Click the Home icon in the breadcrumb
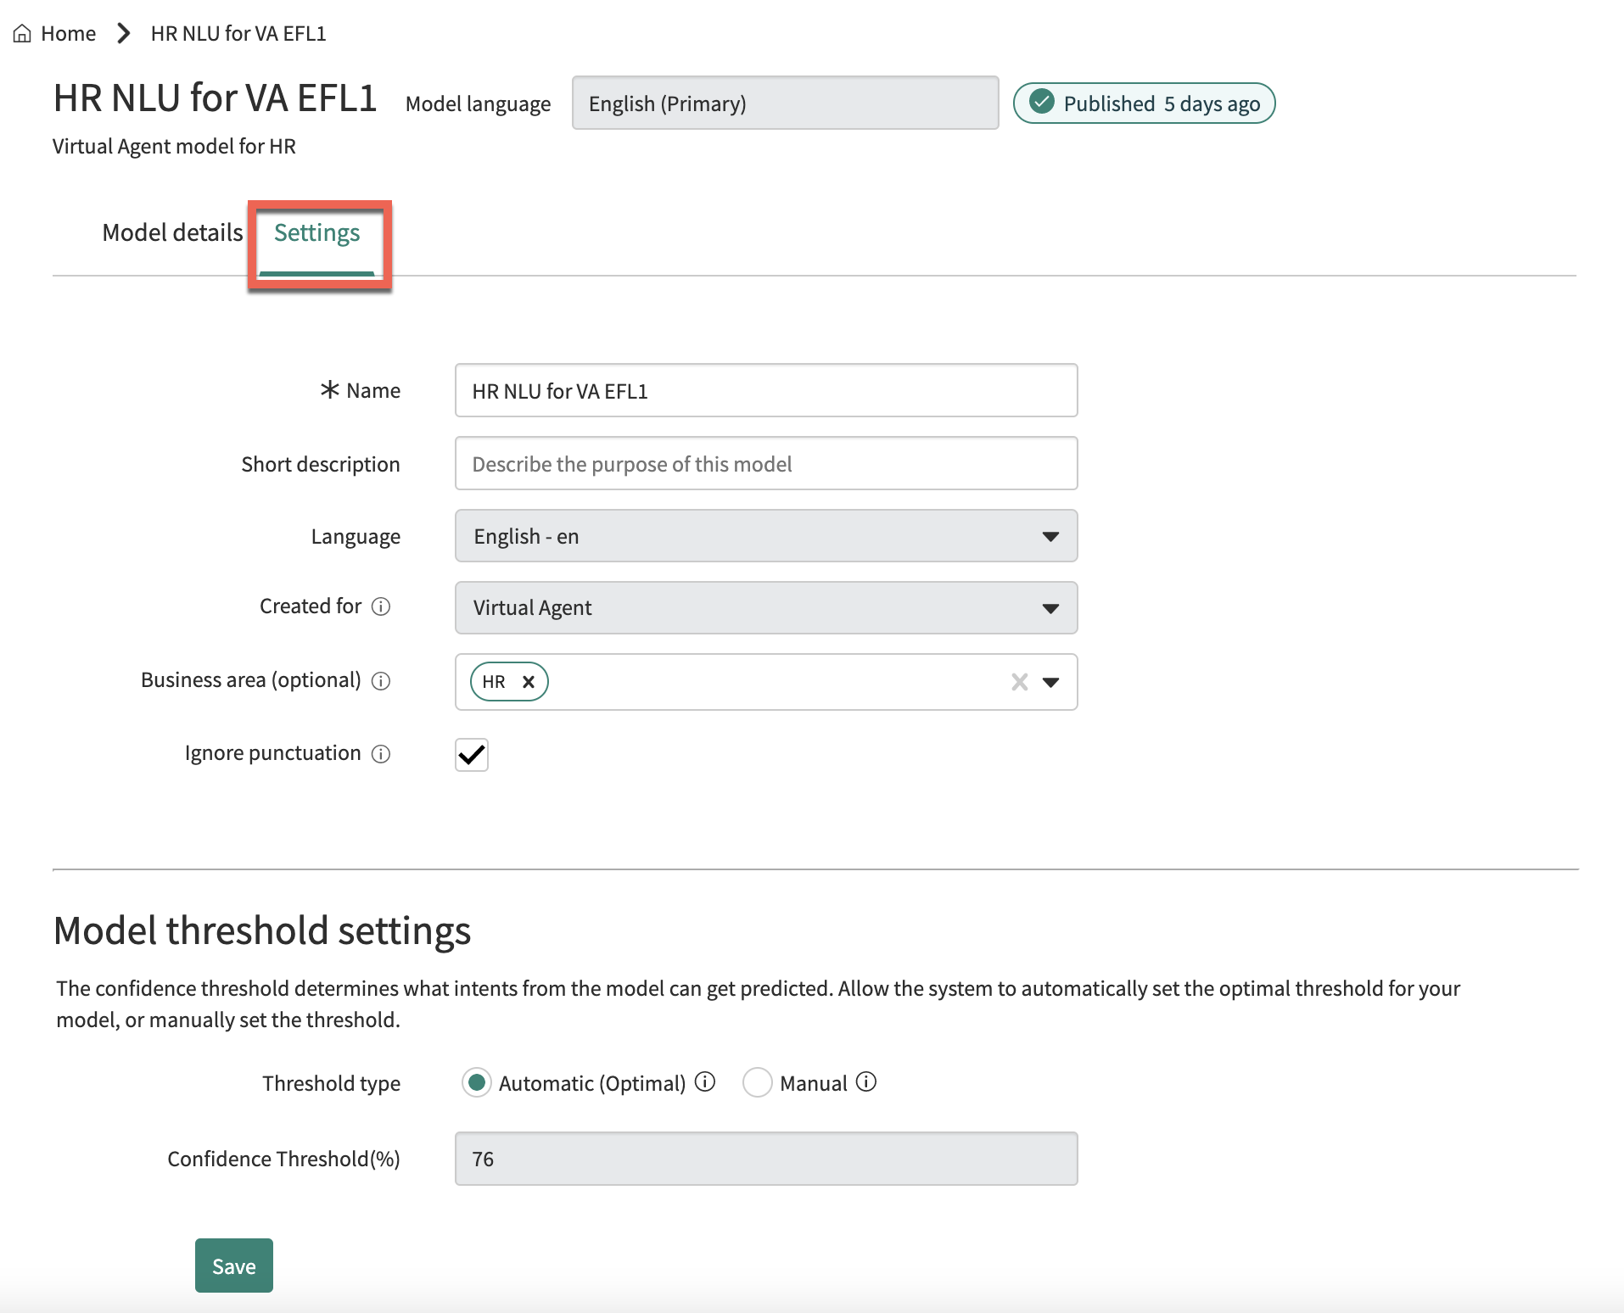The width and height of the screenshot is (1624, 1313). pyautogui.click(x=22, y=34)
